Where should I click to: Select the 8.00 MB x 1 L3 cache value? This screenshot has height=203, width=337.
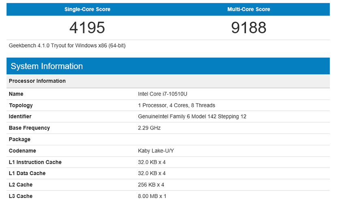tap(152, 197)
